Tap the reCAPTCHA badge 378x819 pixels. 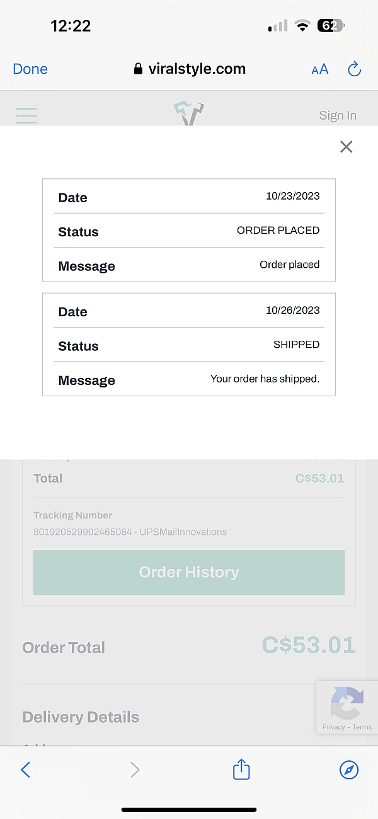[347, 702]
